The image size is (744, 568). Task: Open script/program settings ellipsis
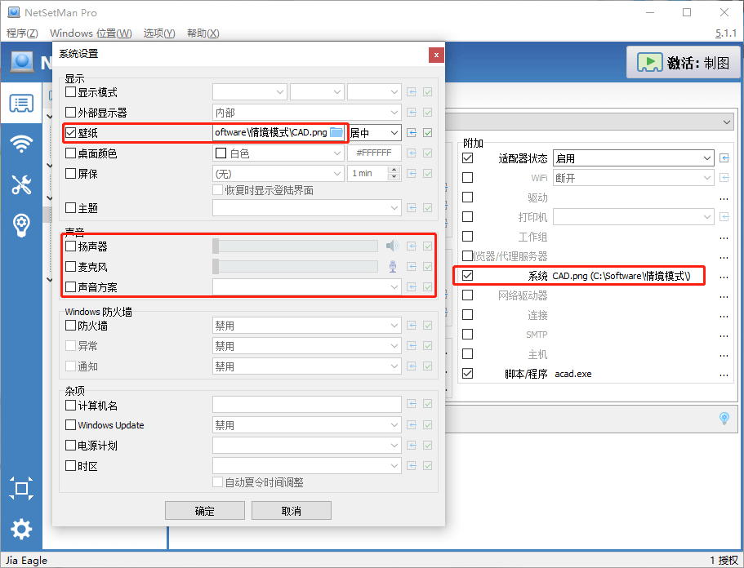click(724, 375)
